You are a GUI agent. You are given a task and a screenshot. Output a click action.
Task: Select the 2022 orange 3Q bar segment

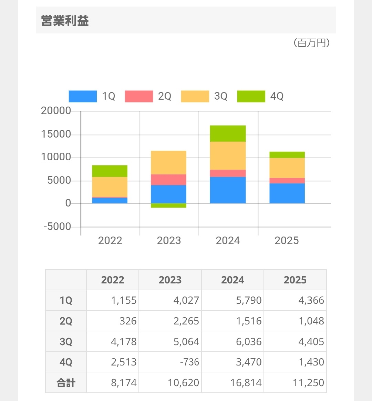pos(110,187)
